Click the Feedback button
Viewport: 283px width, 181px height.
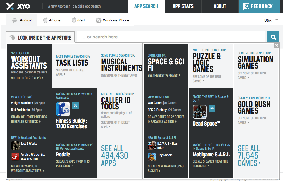tap(259, 6)
